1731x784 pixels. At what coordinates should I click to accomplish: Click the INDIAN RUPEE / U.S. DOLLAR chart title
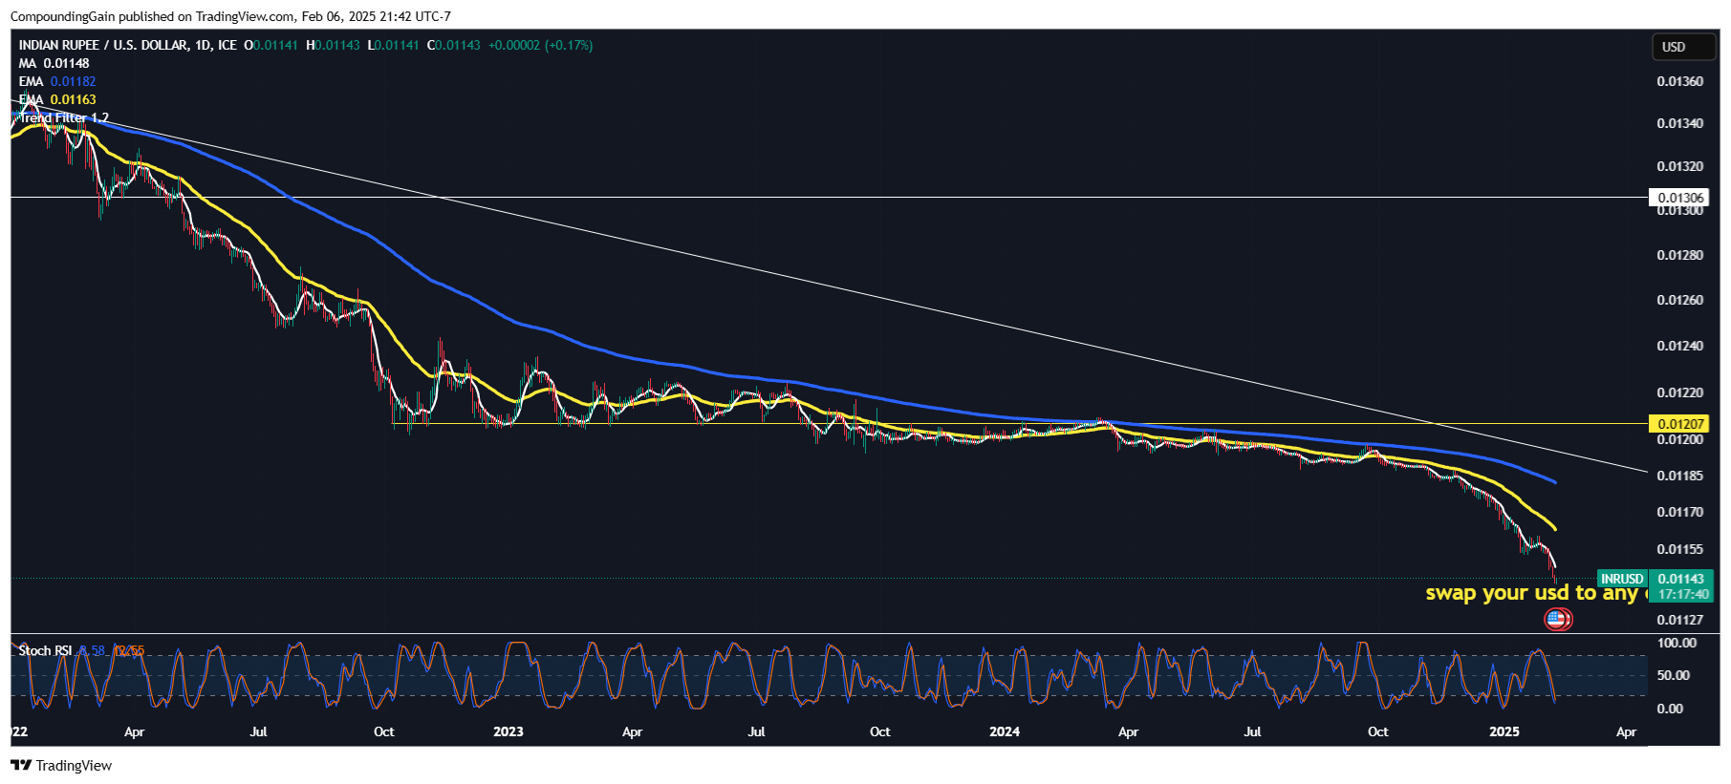click(x=127, y=45)
